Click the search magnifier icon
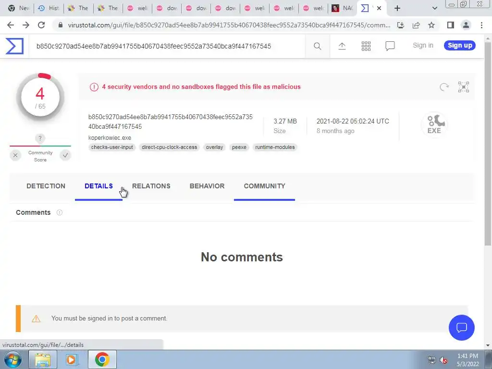Viewport: 492px width, 369px height. click(x=317, y=46)
